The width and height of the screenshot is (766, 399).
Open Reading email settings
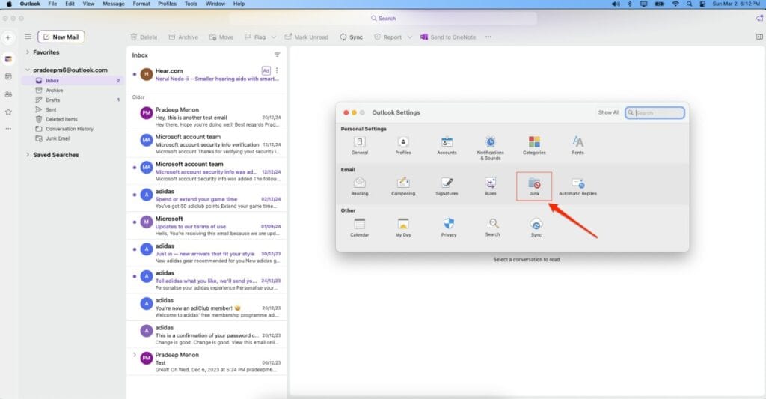[360, 186]
